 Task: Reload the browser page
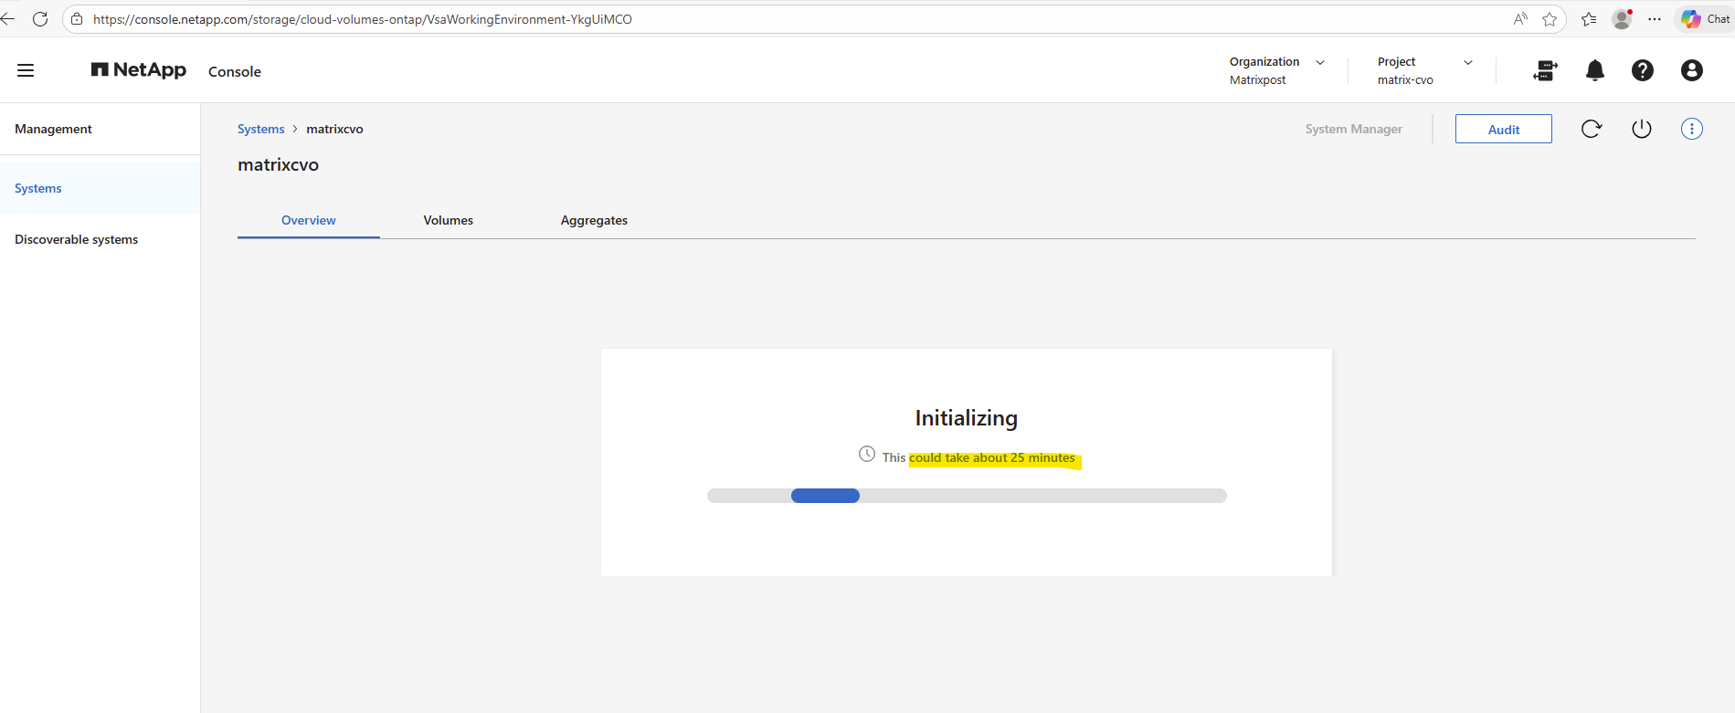coord(40,19)
